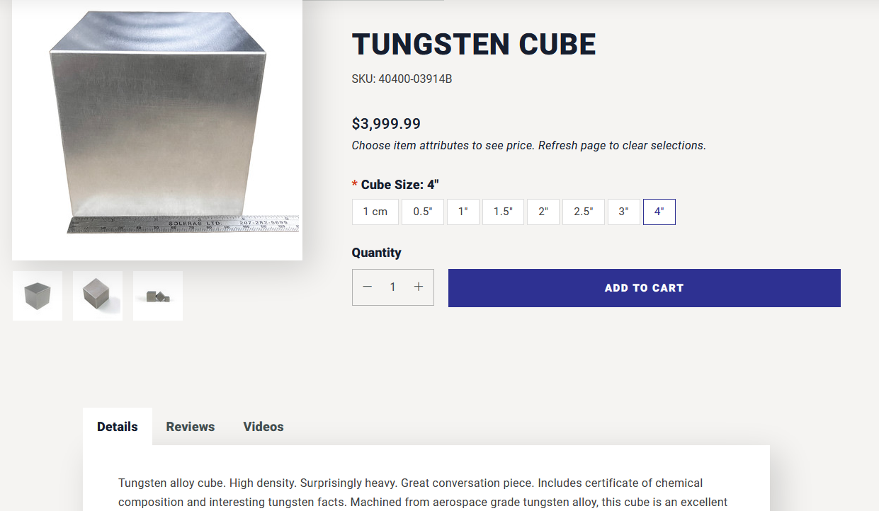Image resolution: width=879 pixels, height=511 pixels.
Task: Open the Videos tab
Action: 263,427
